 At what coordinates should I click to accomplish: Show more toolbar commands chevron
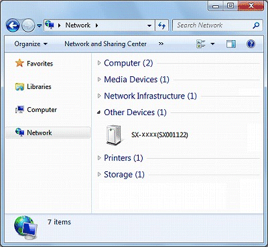[x=161, y=44]
